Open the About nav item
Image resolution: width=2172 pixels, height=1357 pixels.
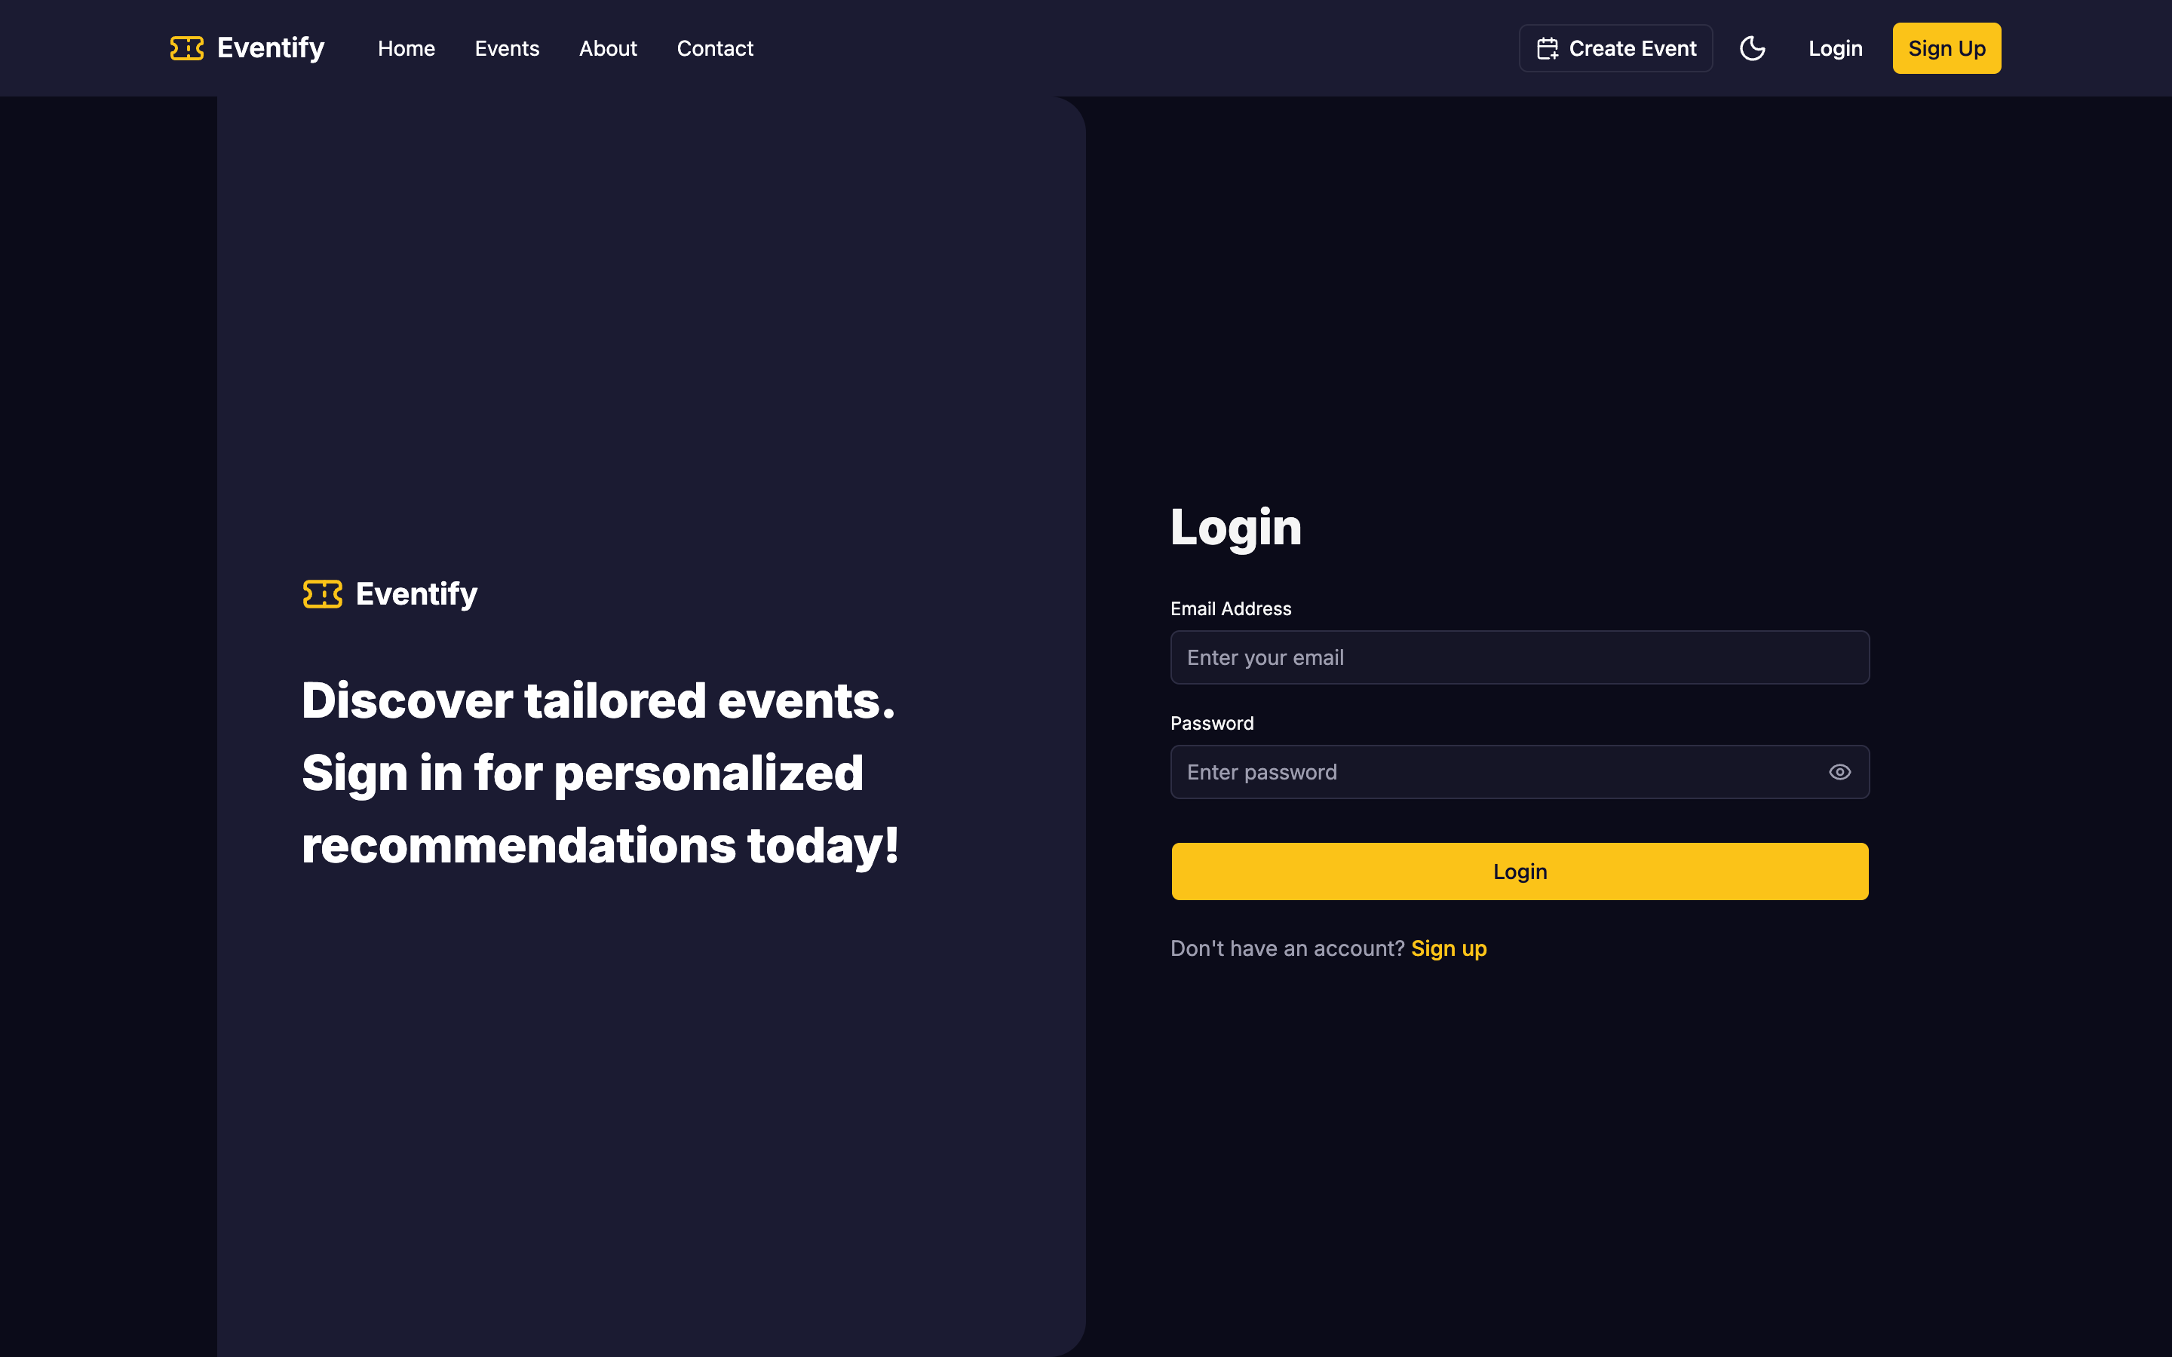pyautogui.click(x=608, y=48)
